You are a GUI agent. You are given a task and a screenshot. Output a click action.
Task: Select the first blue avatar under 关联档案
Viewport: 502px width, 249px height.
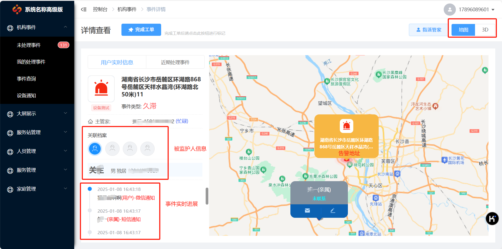(95, 149)
